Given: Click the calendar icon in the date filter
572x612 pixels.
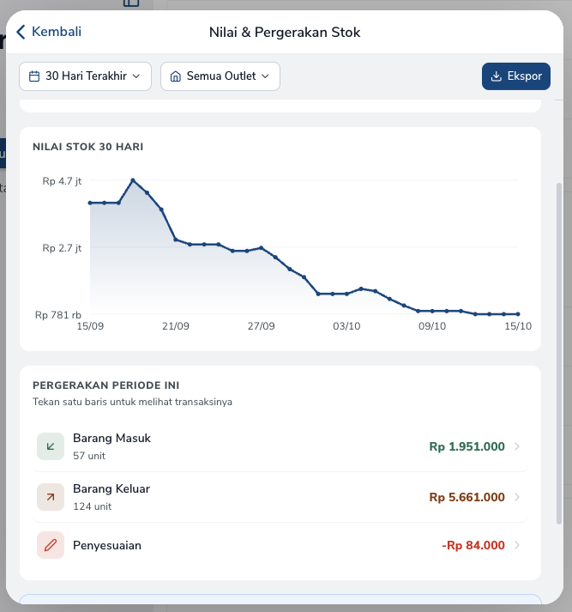Looking at the screenshot, I should [x=34, y=76].
